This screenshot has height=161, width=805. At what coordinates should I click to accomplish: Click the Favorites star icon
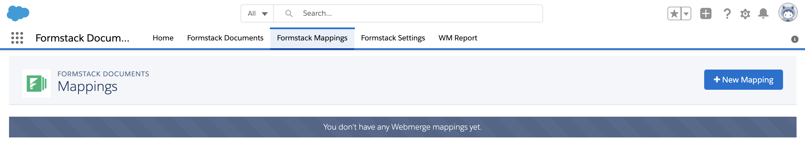(674, 14)
